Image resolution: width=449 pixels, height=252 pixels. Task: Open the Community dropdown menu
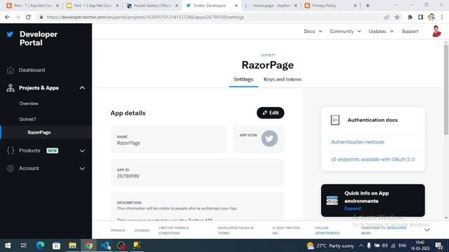pyautogui.click(x=345, y=31)
